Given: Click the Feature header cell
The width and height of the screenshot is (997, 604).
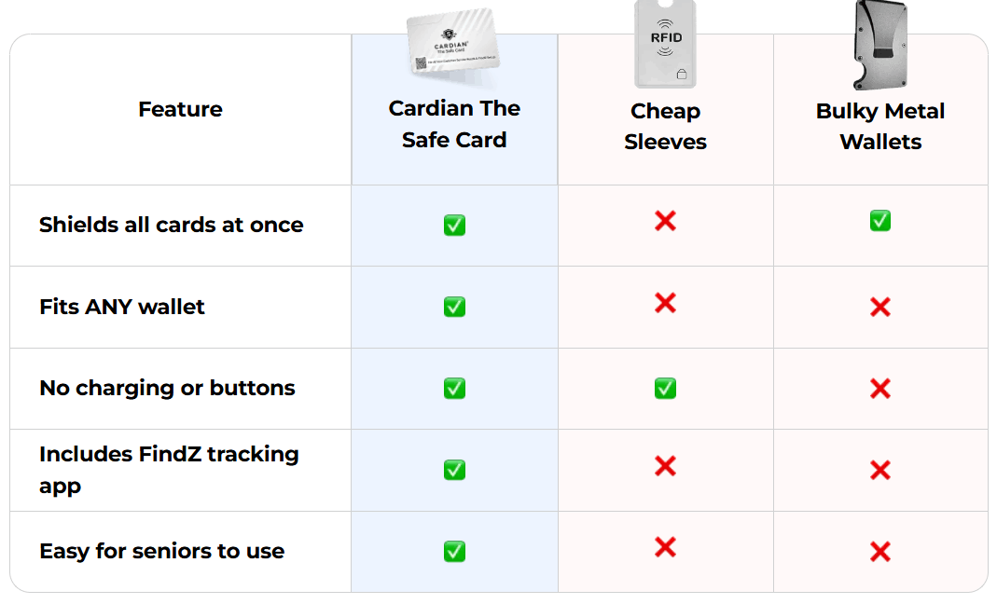Looking at the screenshot, I should (x=180, y=109).
